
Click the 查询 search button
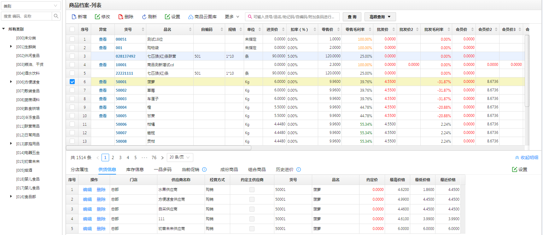pyautogui.click(x=352, y=17)
